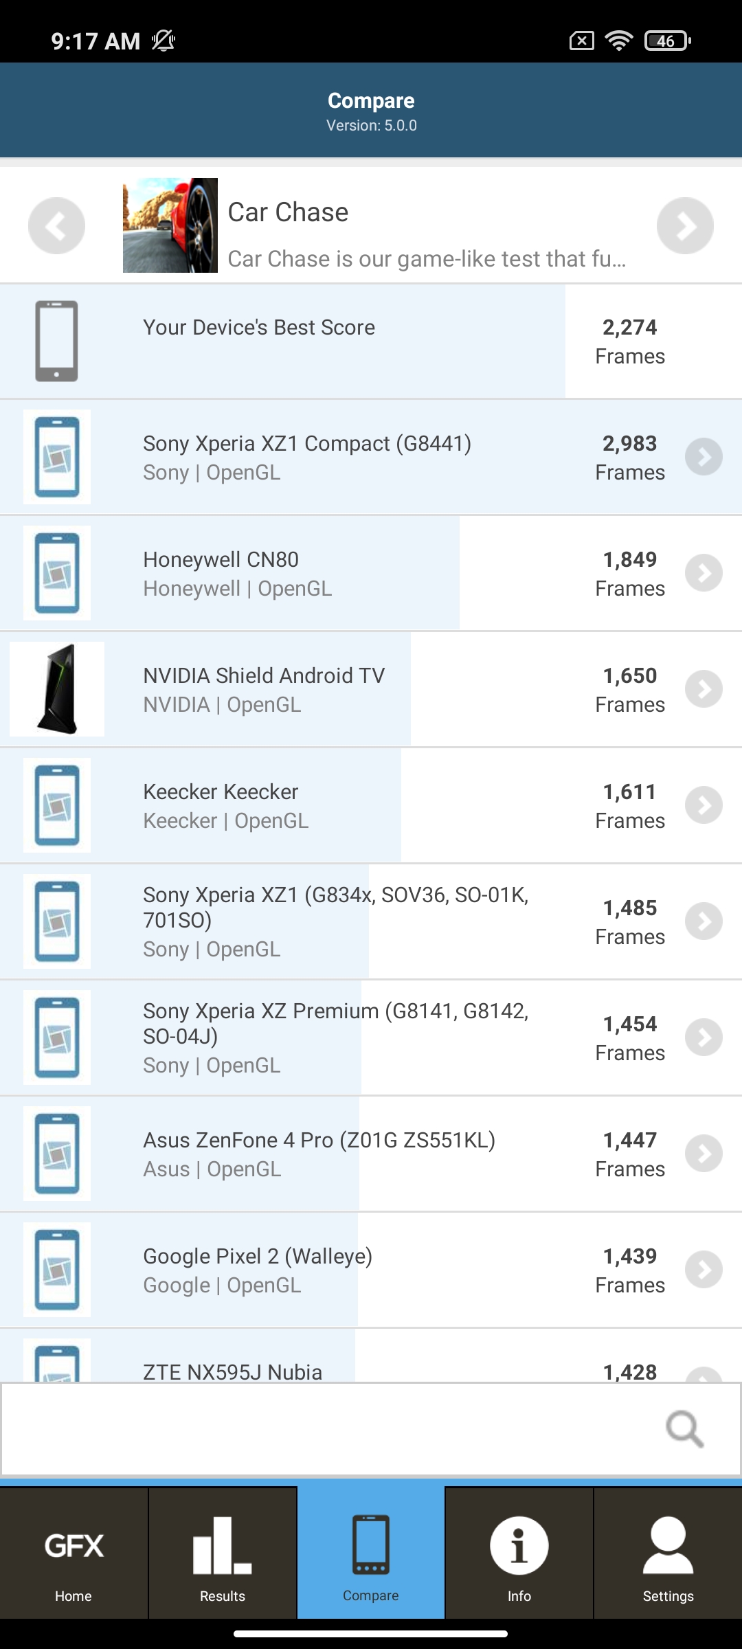Expand Keecker Keecker details chevron
This screenshot has height=1649, width=742.
(704, 805)
